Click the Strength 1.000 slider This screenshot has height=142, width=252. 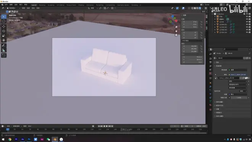coord(239,98)
